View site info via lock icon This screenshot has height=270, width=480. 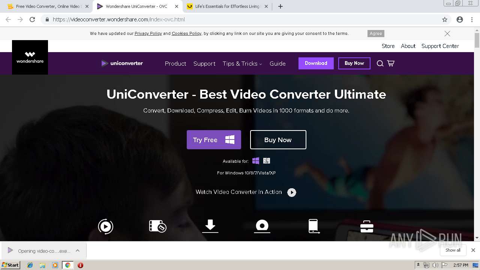tap(47, 19)
